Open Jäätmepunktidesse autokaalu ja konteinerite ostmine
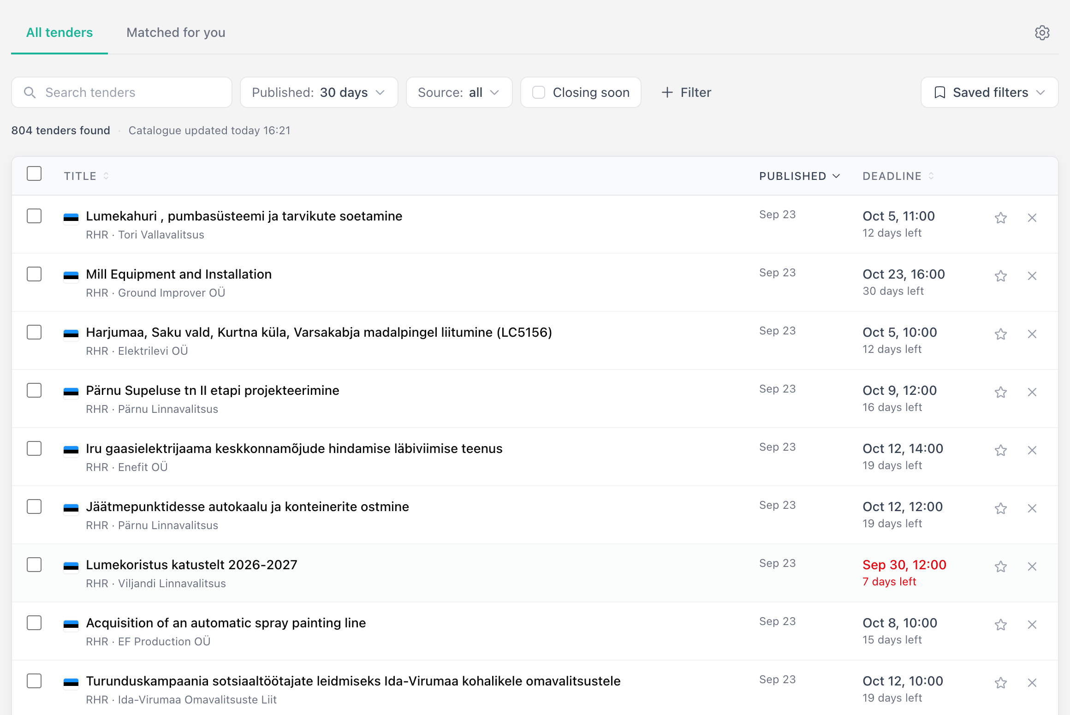Image resolution: width=1070 pixels, height=715 pixels. (x=247, y=506)
